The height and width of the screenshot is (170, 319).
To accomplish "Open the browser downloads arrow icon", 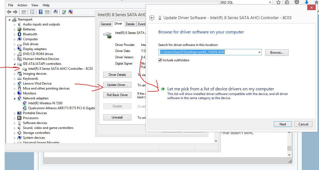I will click(307, 2).
